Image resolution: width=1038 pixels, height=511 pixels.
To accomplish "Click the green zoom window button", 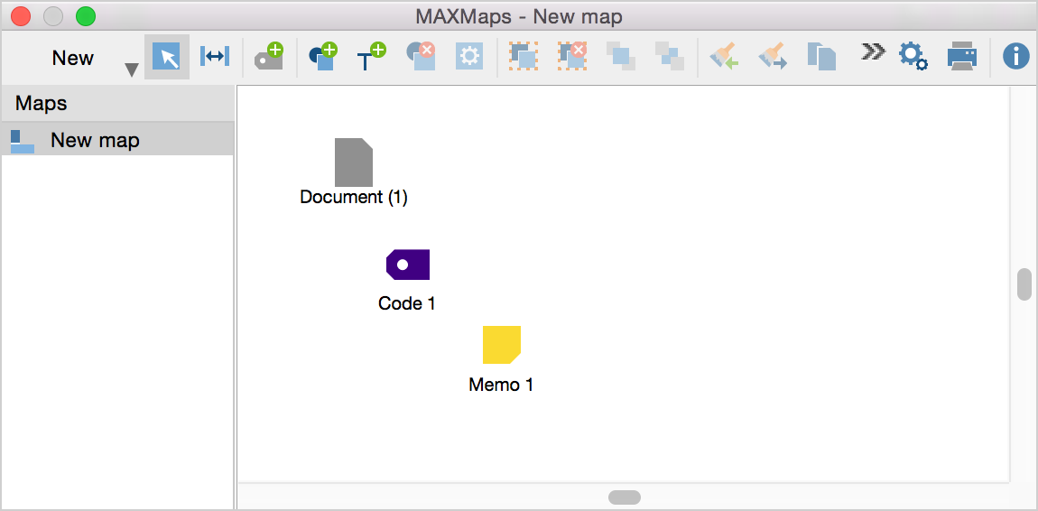I will (86, 16).
